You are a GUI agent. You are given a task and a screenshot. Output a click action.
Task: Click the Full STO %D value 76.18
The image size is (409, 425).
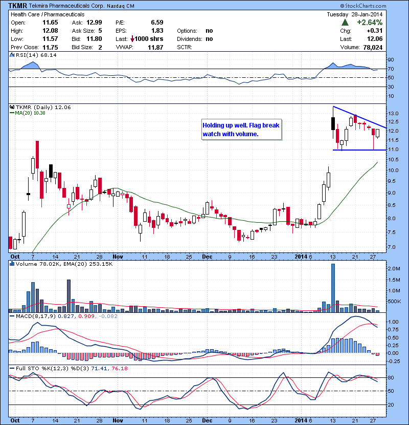pos(119,369)
